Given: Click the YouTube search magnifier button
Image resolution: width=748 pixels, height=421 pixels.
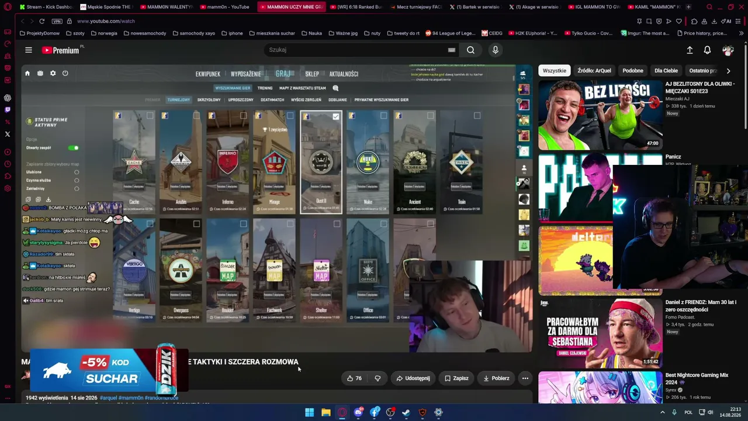Looking at the screenshot, I should coord(470,50).
